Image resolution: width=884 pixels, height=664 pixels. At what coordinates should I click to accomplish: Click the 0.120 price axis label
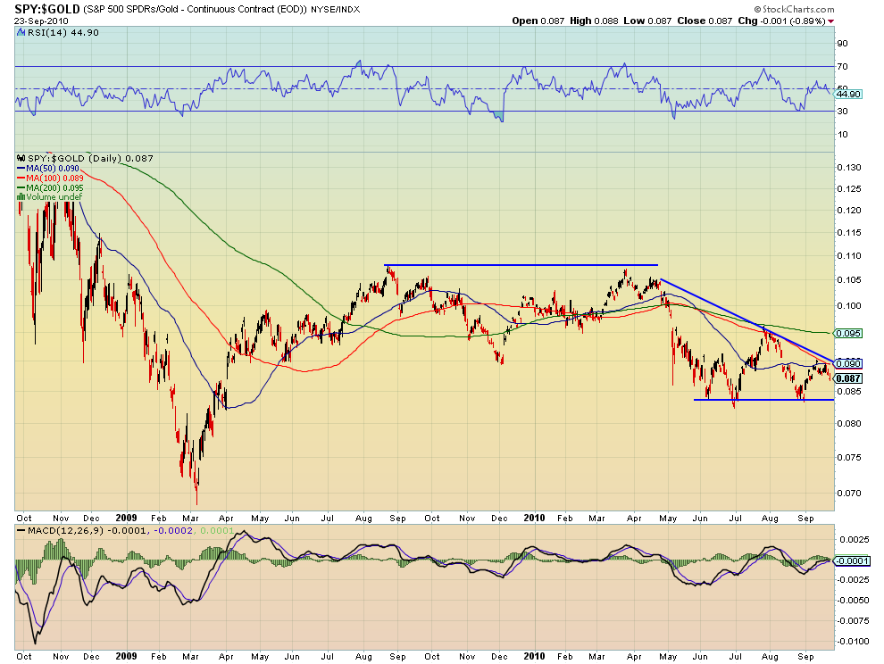pyautogui.click(x=849, y=211)
